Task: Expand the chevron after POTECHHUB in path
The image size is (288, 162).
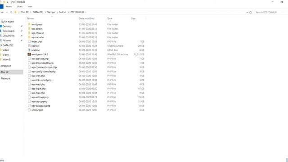Action: (x=85, y=12)
